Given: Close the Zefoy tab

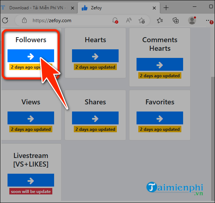Looking at the screenshot, I should click(x=154, y=8).
